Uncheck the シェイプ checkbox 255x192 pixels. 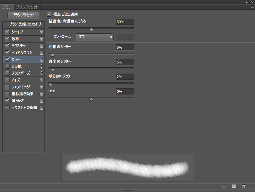[x=7, y=32]
